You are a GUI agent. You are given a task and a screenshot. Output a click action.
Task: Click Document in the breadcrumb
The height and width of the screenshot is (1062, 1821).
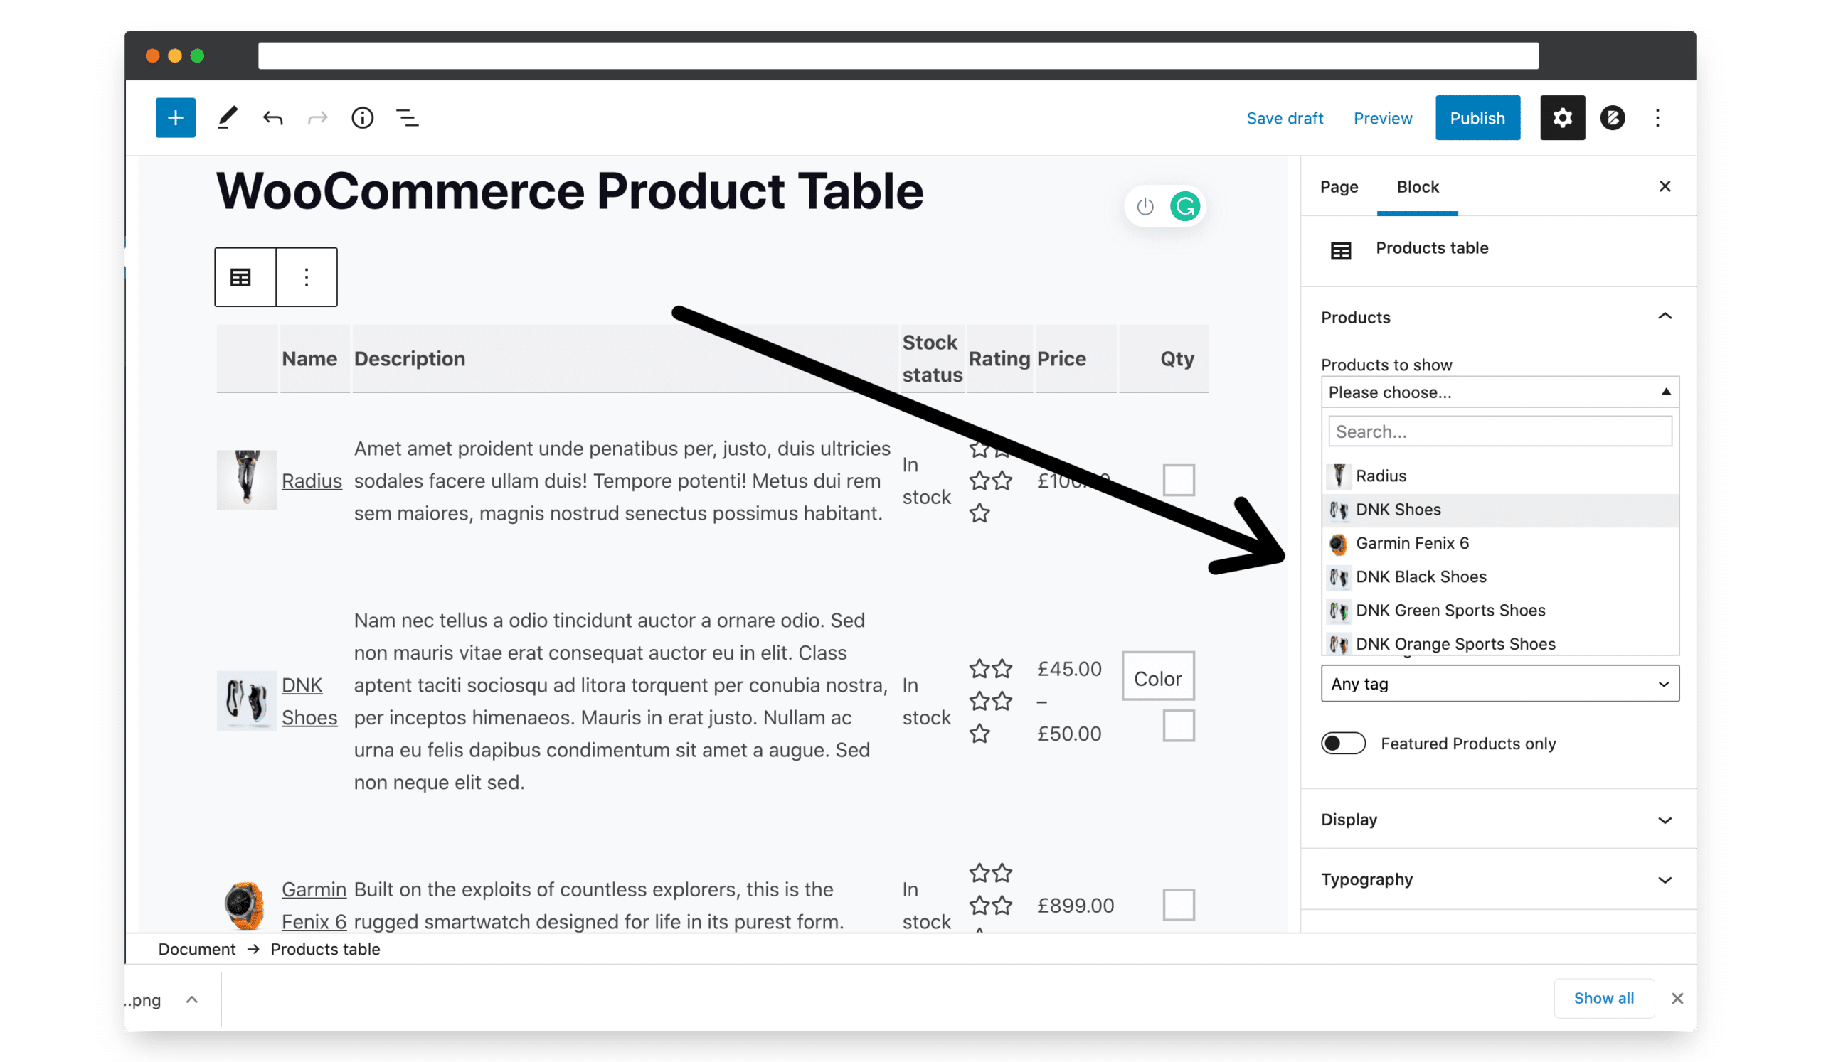point(196,950)
